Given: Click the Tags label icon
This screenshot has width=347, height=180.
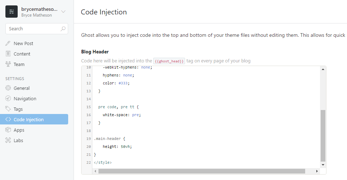Looking at the screenshot, I should [x=8, y=109].
